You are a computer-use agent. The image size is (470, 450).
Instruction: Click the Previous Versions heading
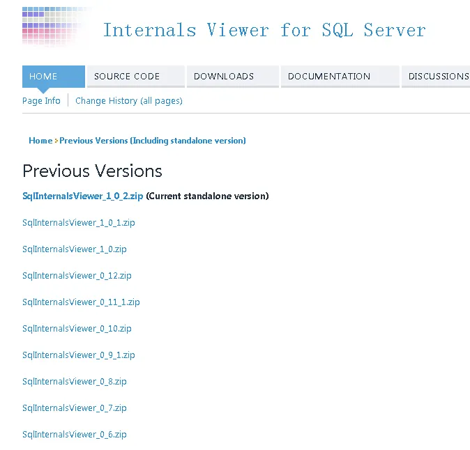coord(92,171)
